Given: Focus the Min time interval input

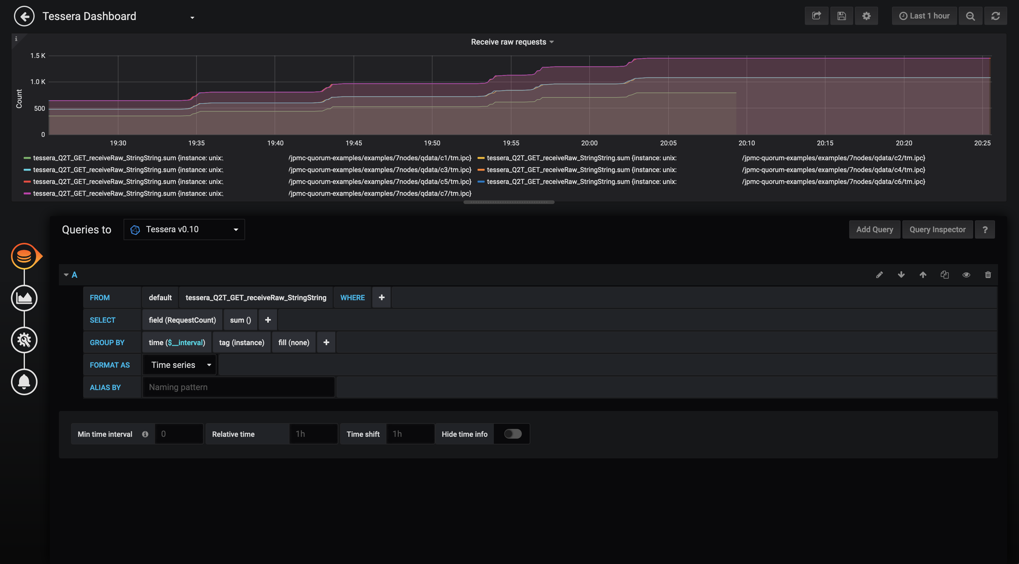Looking at the screenshot, I should [x=179, y=434].
